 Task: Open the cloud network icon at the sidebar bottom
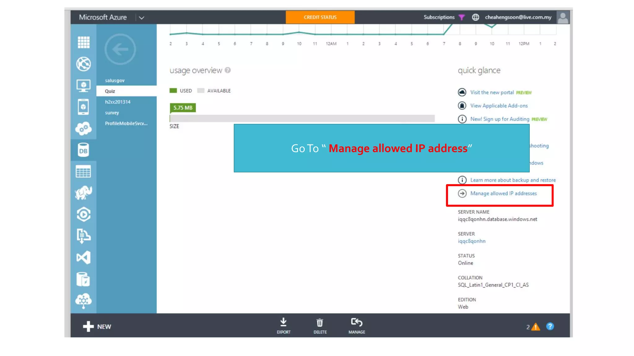(83, 301)
